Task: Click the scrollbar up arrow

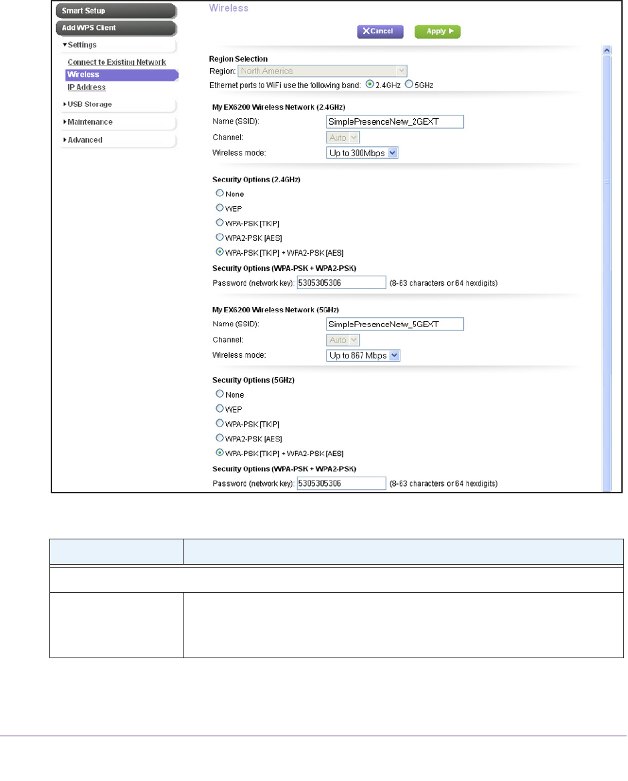Action: coord(607,50)
